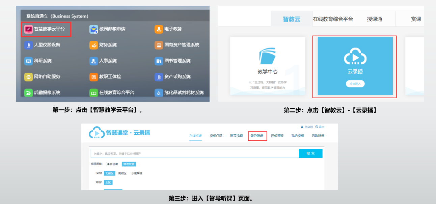Click the 校园邮箱申请 icon
Screen dimensions: 436x204
[x=93, y=29]
